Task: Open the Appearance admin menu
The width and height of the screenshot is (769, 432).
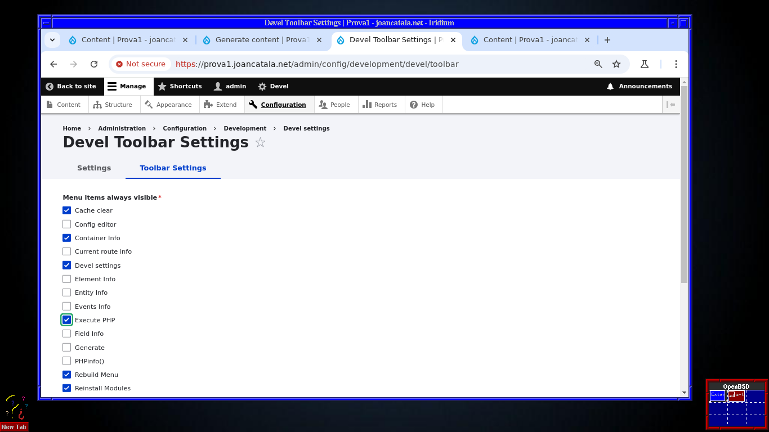Action: [168, 105]
